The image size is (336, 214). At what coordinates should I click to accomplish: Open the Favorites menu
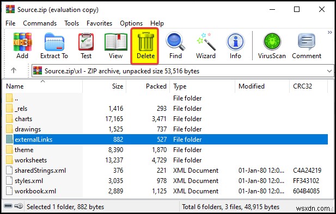click(x=99, y=23)
